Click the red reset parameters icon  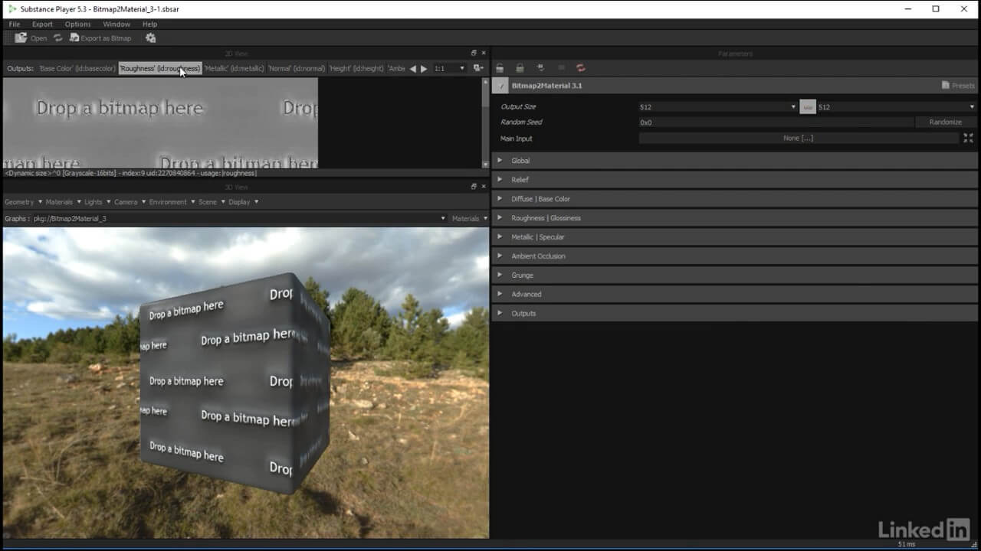[581, 68]
